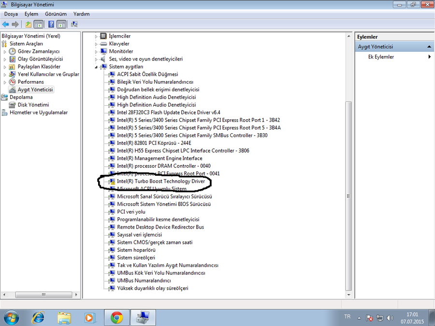Expand Ses, video ve oyun denetleyicileri
The image size is (435, 326).
click(x=96, y=59)
